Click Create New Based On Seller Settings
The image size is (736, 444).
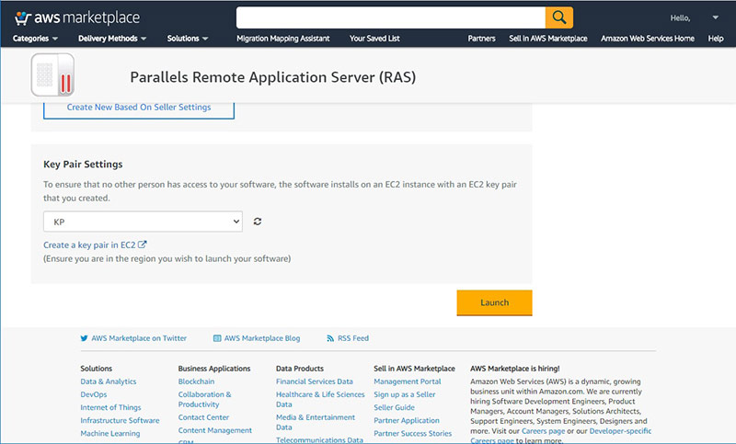139,108
